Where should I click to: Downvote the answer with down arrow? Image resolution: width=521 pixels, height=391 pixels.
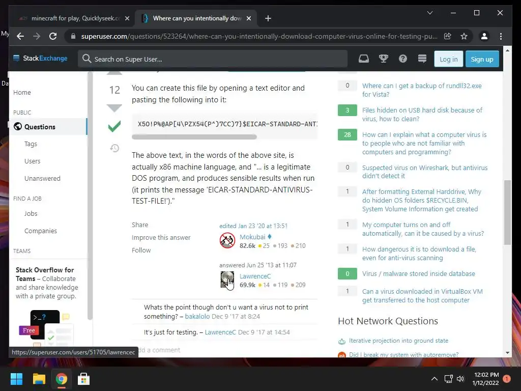pyautogui.click(x=114, y=108)
